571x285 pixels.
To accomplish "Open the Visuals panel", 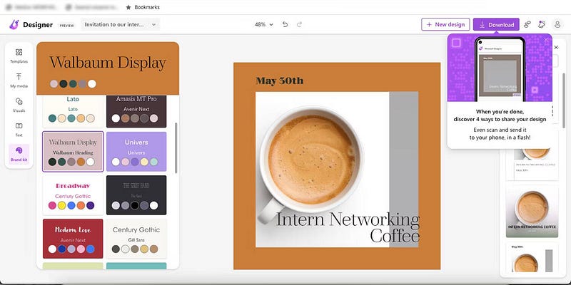I will click(x=19, y=105).
